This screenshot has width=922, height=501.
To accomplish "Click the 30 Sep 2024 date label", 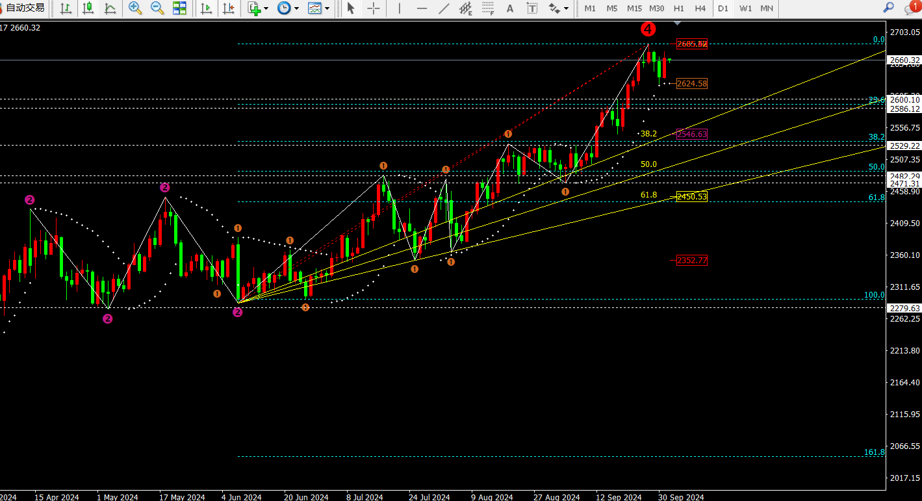I will pyautogui.click(x=680, y=497).
